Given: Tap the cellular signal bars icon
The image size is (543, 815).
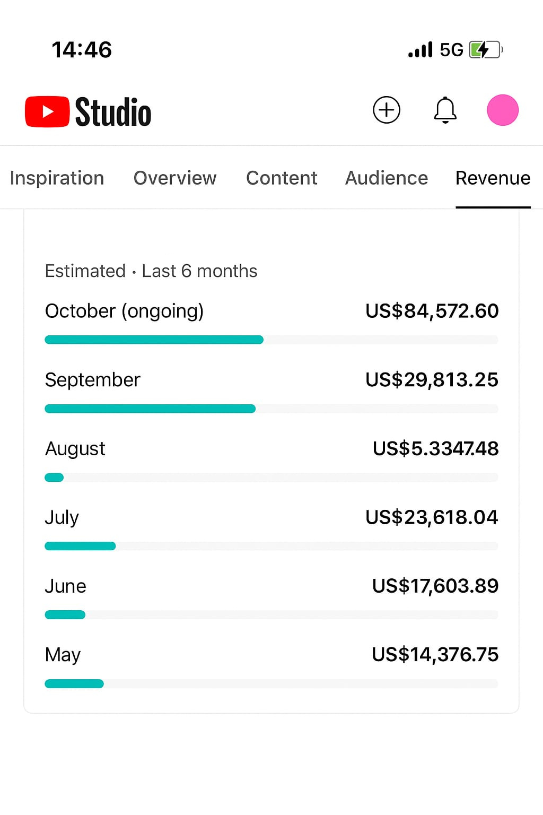Looking at the screenshot, I should [421, 50].
